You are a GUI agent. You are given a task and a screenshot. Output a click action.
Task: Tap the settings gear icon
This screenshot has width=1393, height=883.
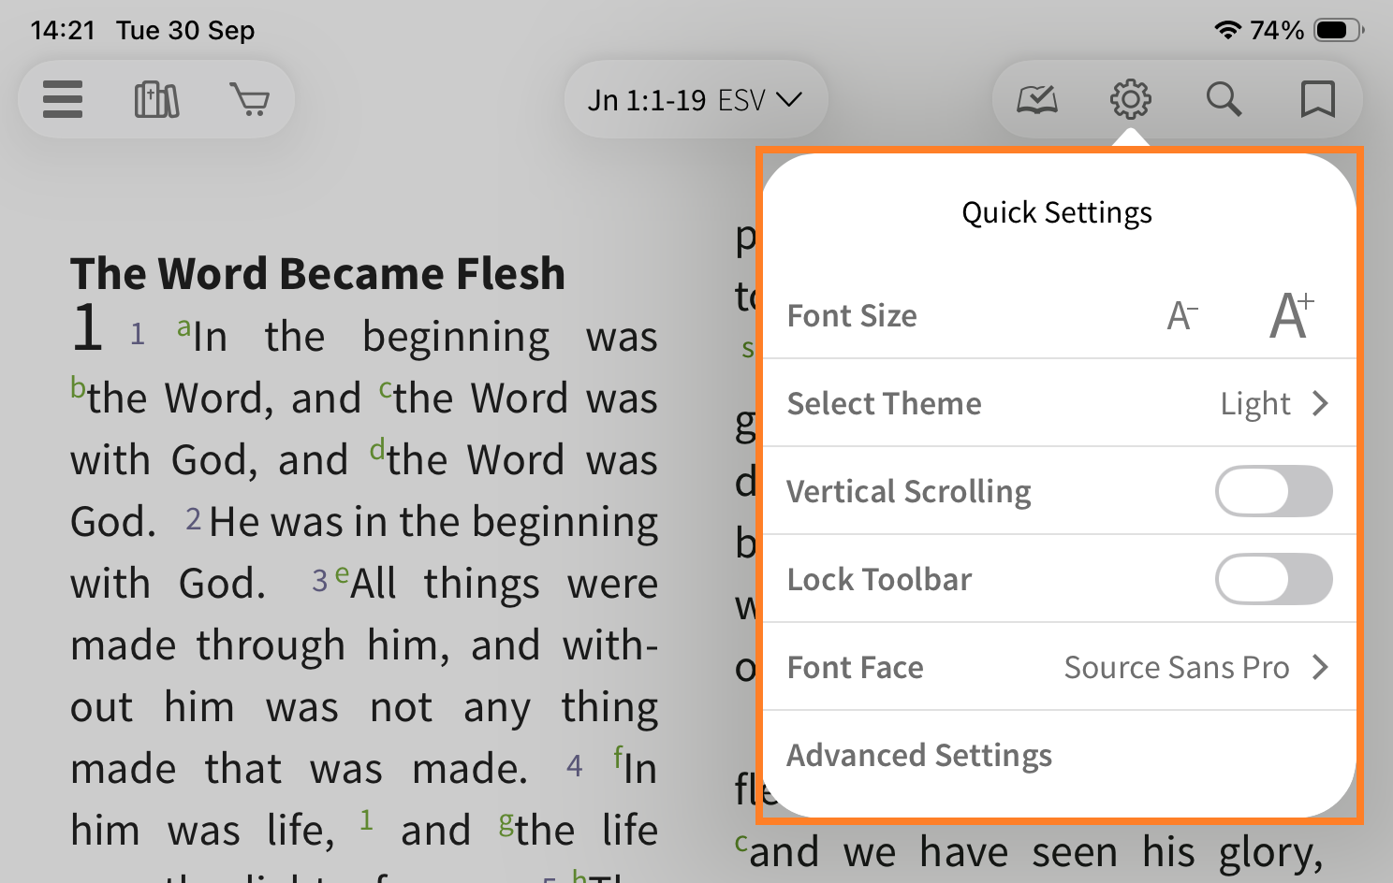[x=1130, y=99]
